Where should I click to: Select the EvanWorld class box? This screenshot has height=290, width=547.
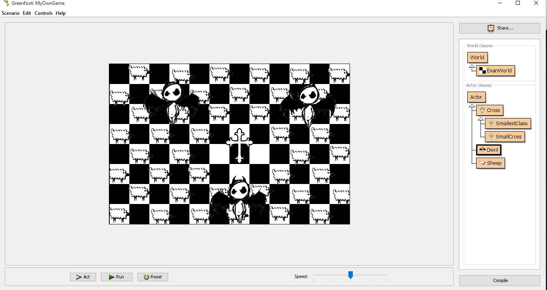[495, 70]
